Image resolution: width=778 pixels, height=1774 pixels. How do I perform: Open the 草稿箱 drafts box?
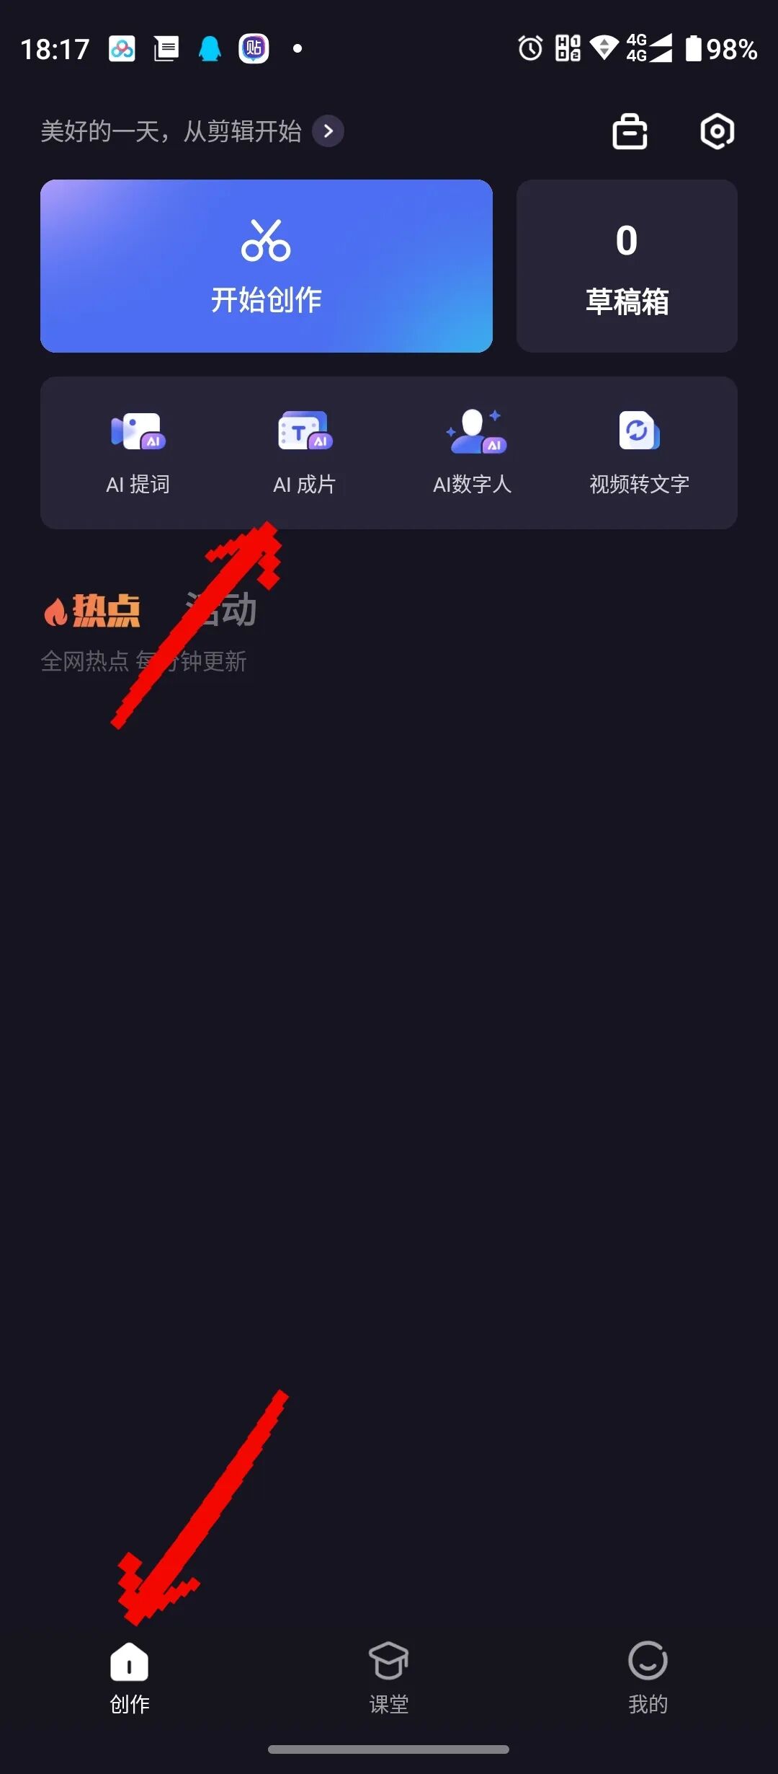point(627,266)
